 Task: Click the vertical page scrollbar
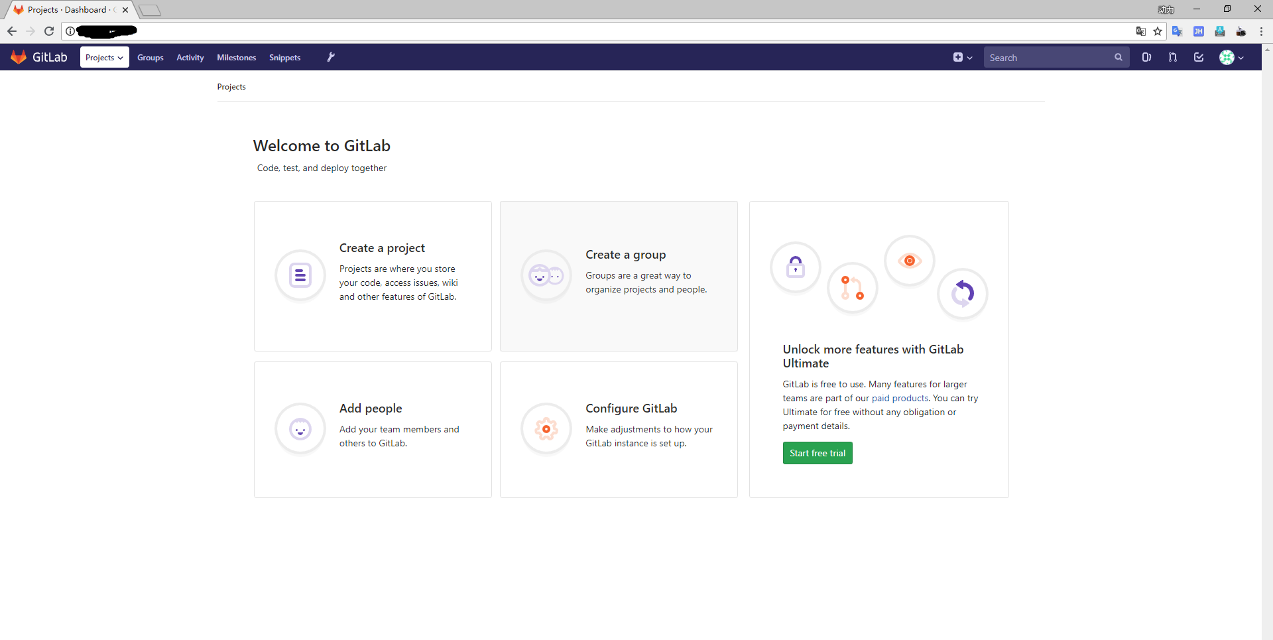pyautogui.click(x=1267, y=342)
